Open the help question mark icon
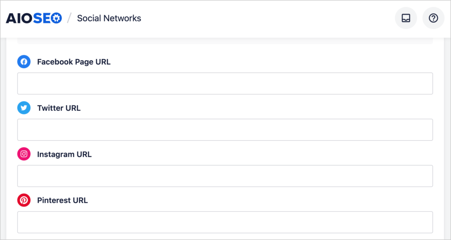This screenshot has width=451, height=240. click(433, 18)
